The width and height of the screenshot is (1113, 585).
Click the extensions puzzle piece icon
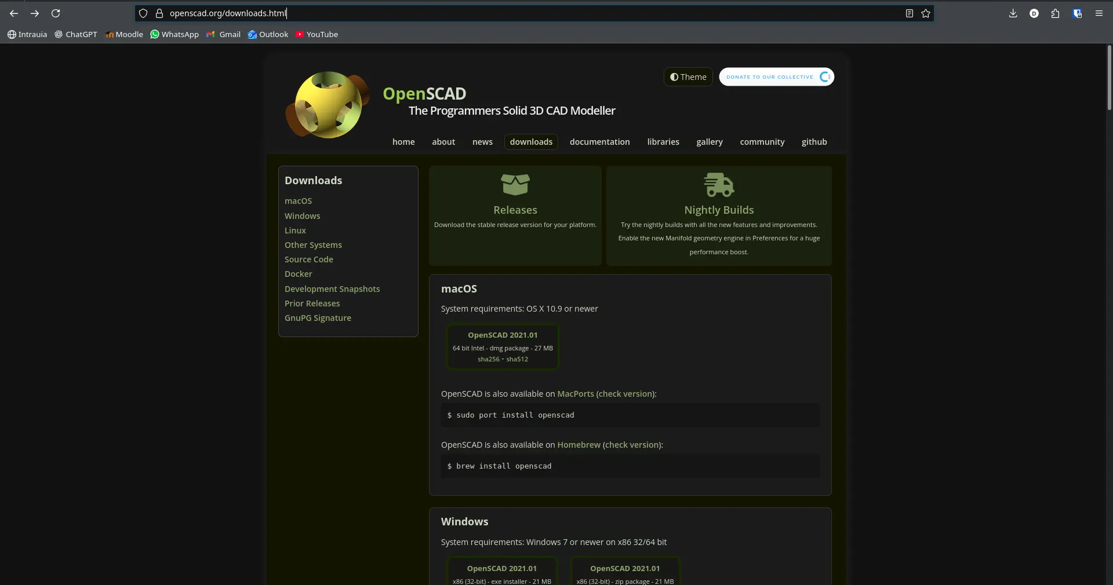tap(1056, 13)
